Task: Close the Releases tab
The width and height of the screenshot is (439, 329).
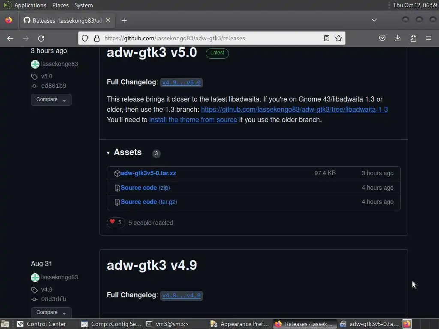Action: (108, 21)
